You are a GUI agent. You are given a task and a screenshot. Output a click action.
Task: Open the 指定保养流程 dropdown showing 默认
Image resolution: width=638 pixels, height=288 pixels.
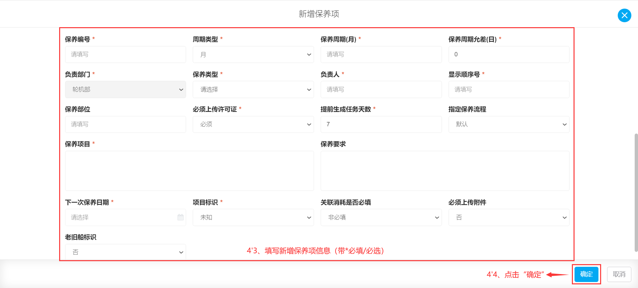509,124
